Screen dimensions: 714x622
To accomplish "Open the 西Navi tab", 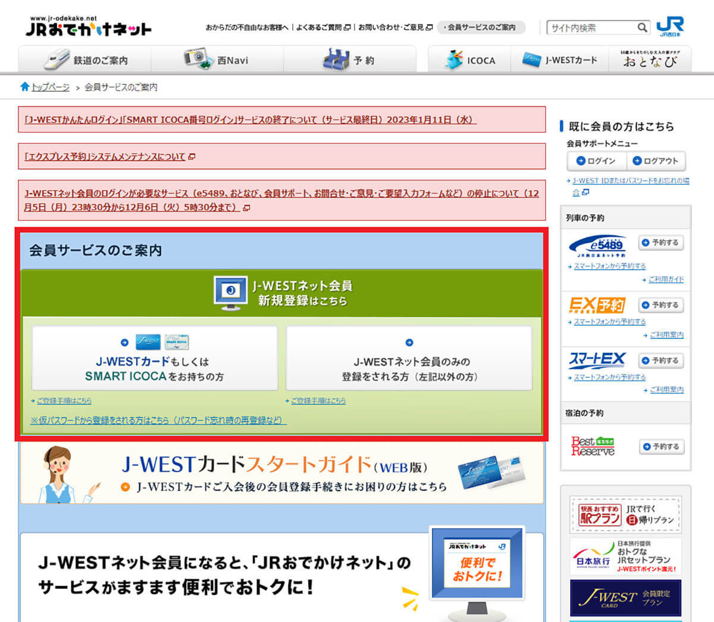I will click(x=217, y=60).
